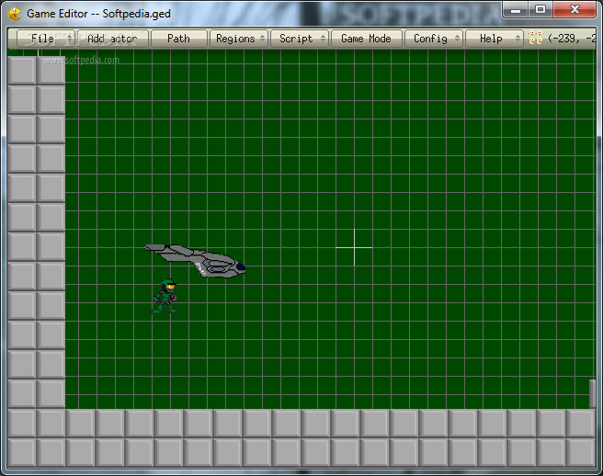Open the File menu
The height and width of the screenshot is (476, 603).
click(45, 39)
